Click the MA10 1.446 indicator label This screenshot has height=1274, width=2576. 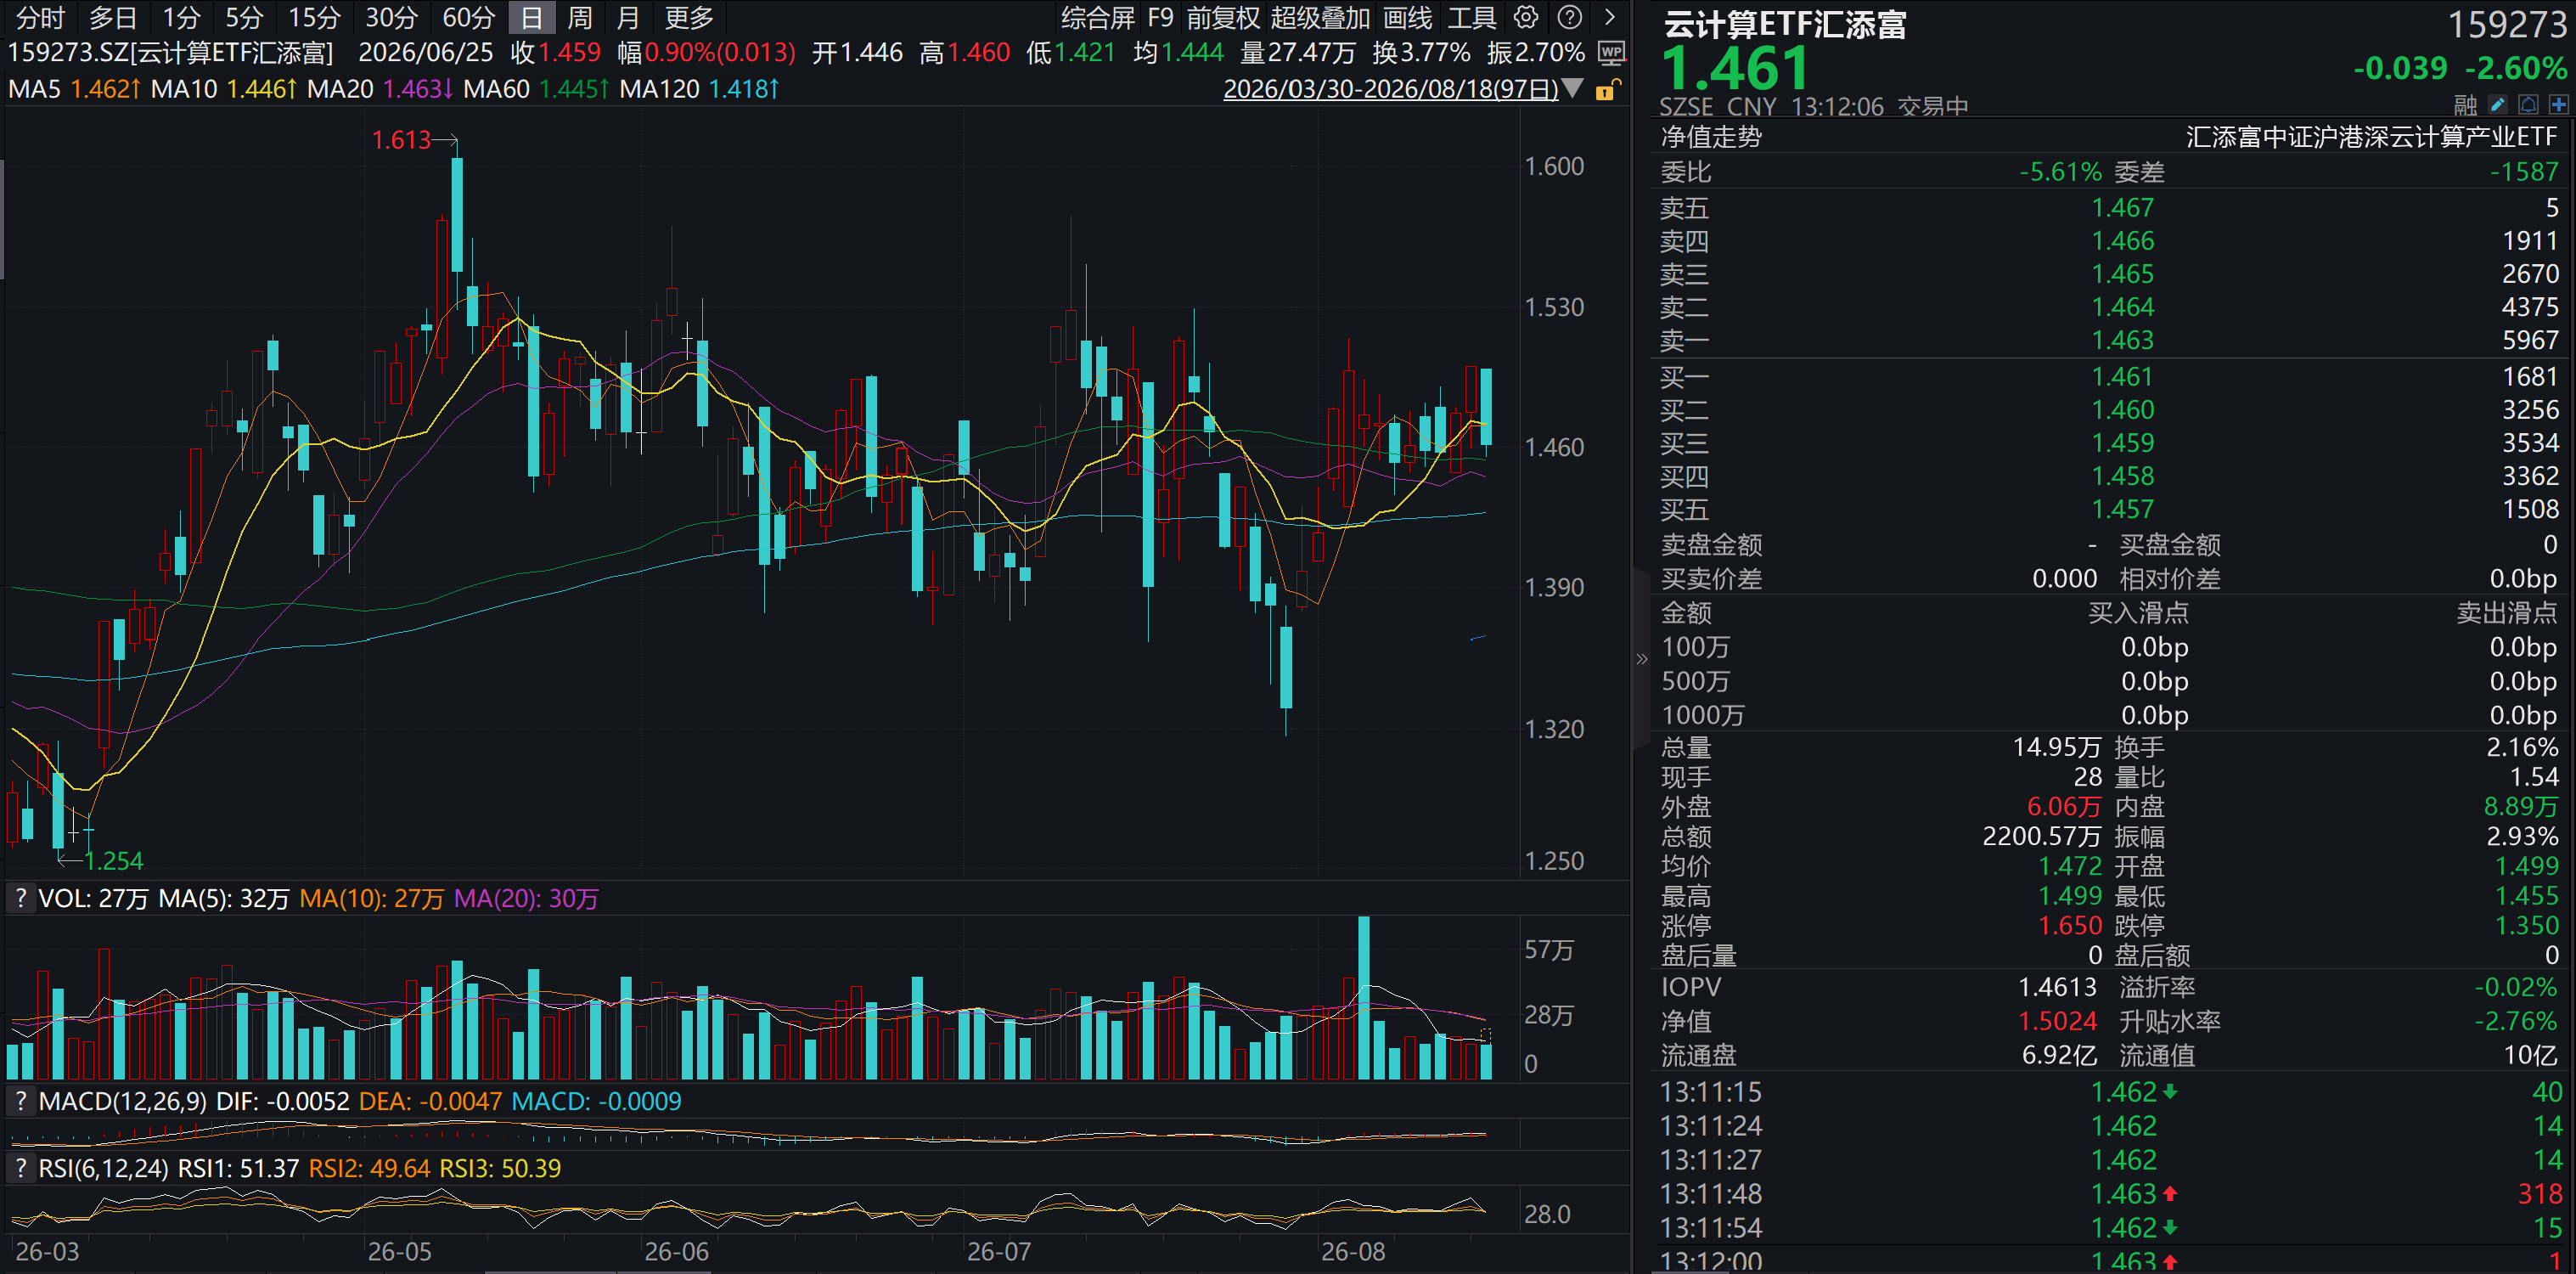tap(223, 89)
